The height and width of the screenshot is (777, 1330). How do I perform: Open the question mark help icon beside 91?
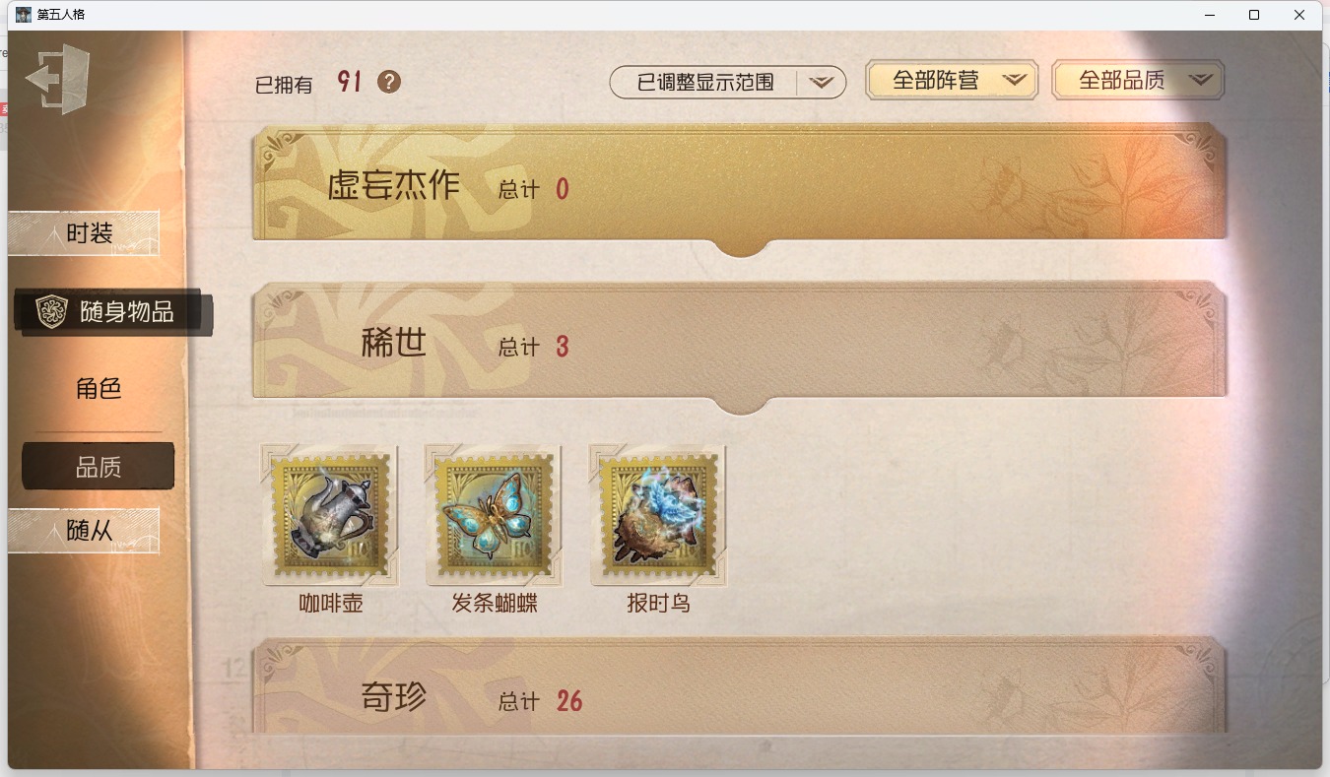[x=389, y=82]
